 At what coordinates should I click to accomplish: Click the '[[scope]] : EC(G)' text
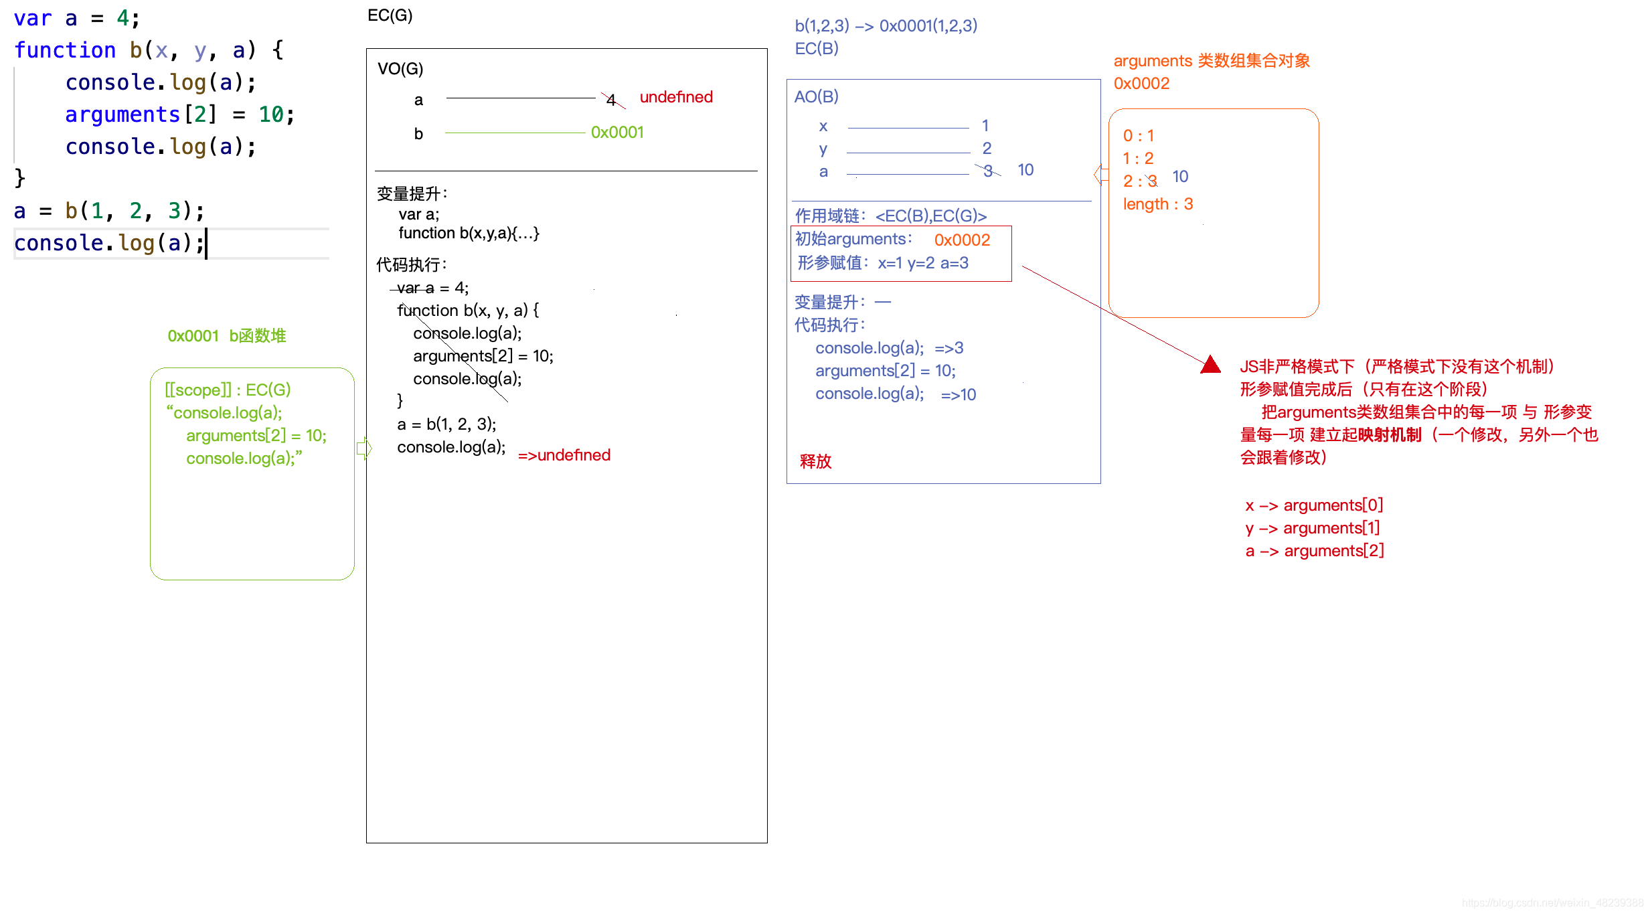[228, 390]
